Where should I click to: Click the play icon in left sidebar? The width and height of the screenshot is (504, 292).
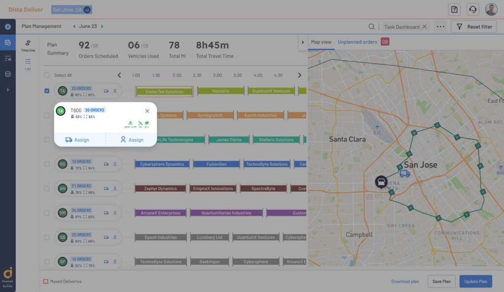point(8,27)
